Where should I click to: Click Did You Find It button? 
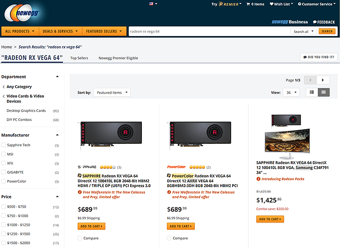pyautogui.click(x=319, y=57)
